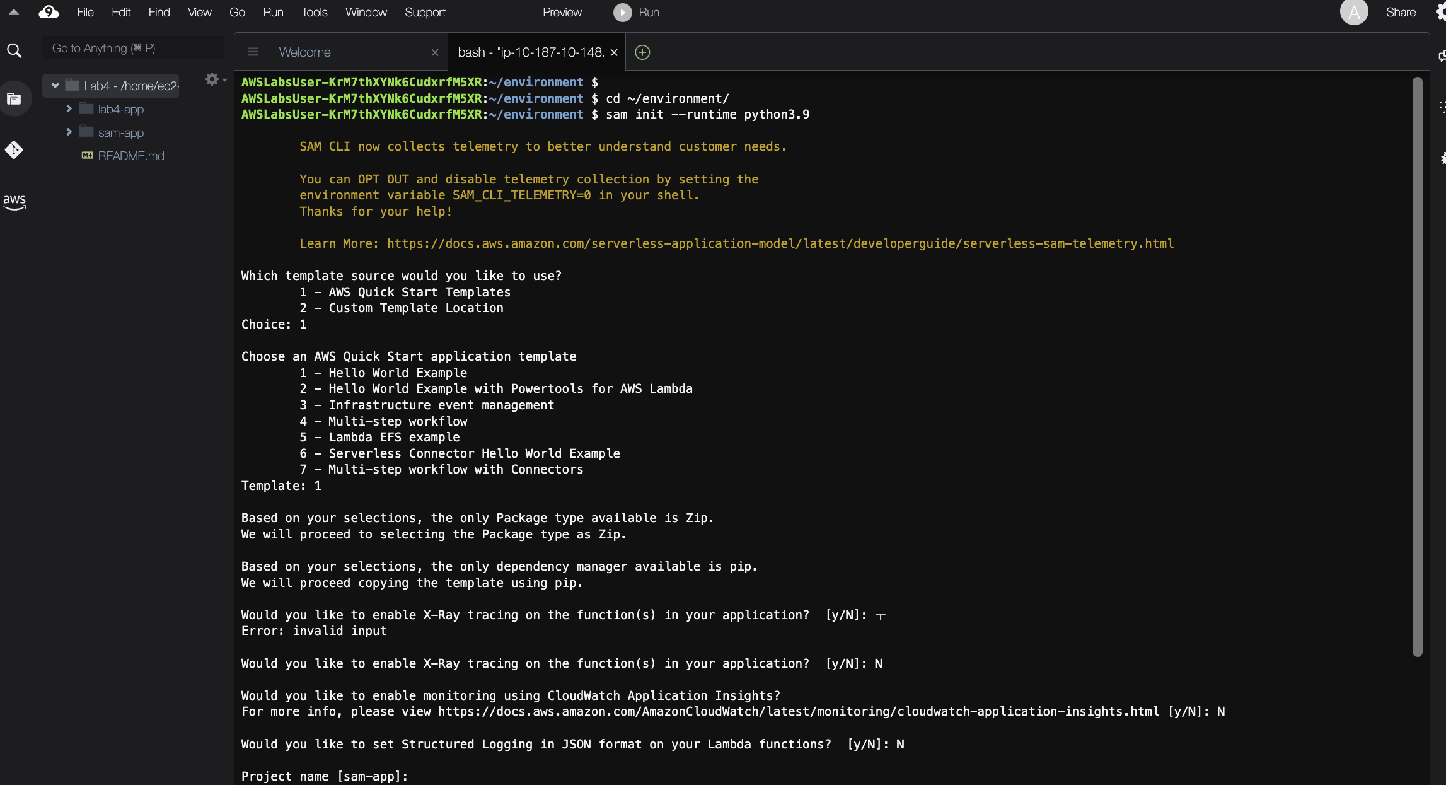Open the Run menu
Viewport: 1446px width, 785px height.
coord(273,12)
